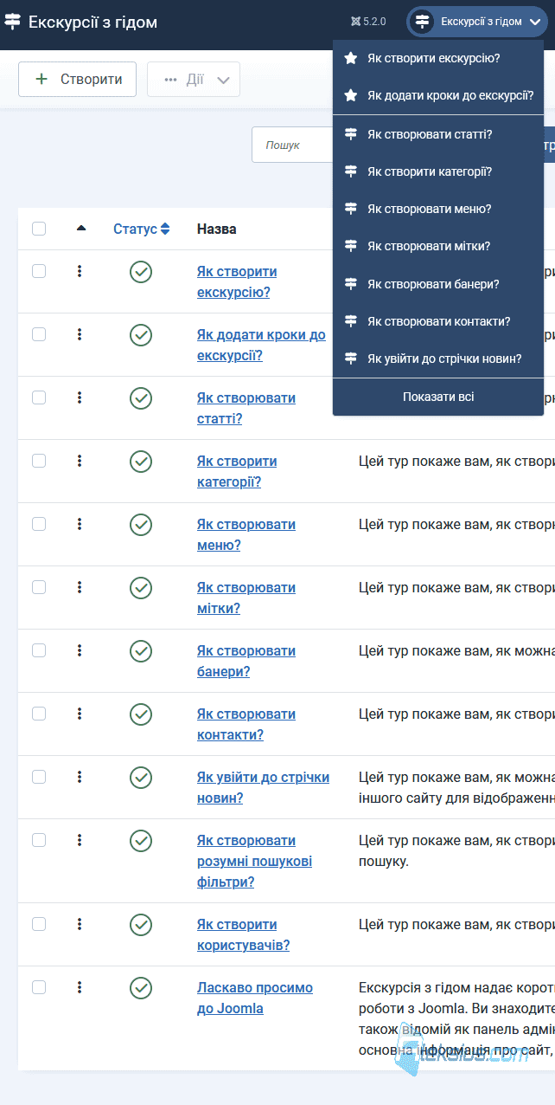This screenshot has width=555, height=1105.
Task: Click the status check icon for Як створювати меню? row
Action: click(141, 525)
